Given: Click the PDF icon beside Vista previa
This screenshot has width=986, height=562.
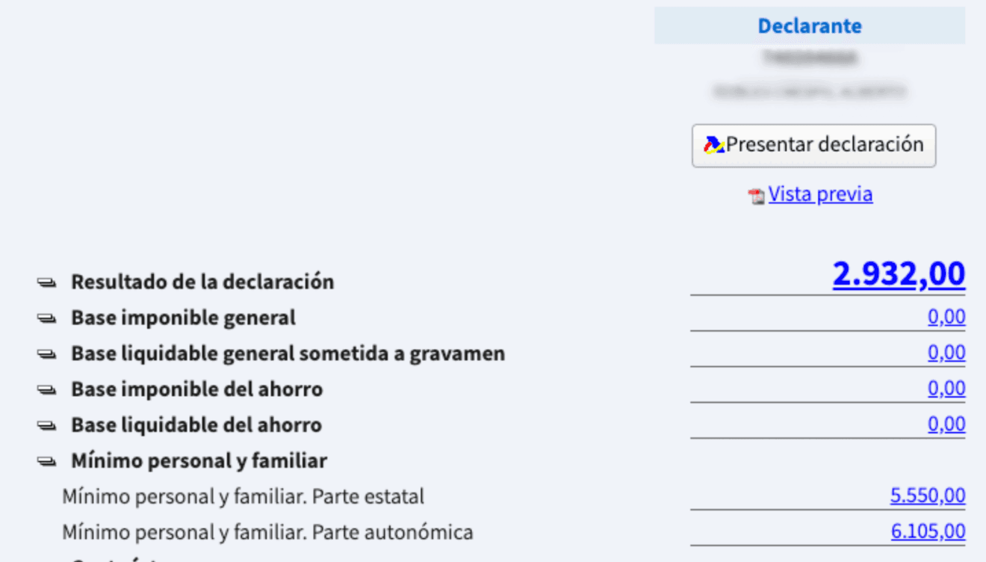Looking at the screenshot, I should pos(757,197).
